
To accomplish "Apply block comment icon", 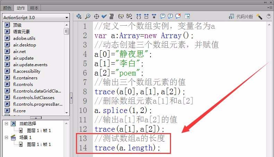I will point(163,16).
